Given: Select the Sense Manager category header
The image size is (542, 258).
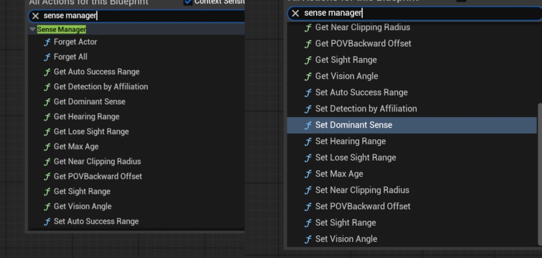Looking at the screenshot, I should click(x=62, y=30).
